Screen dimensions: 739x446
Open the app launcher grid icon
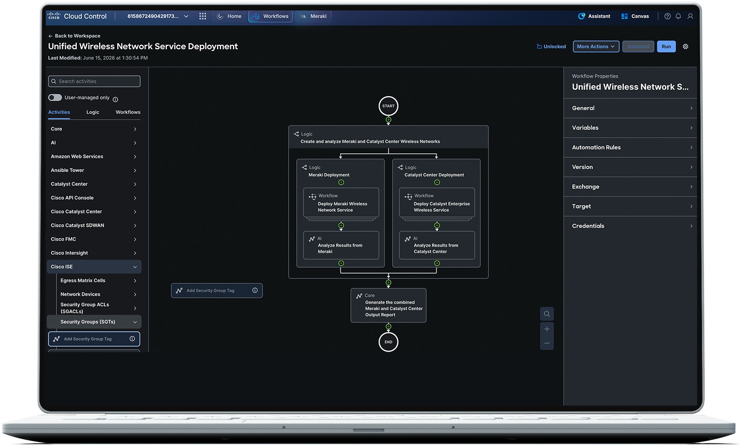203,16
